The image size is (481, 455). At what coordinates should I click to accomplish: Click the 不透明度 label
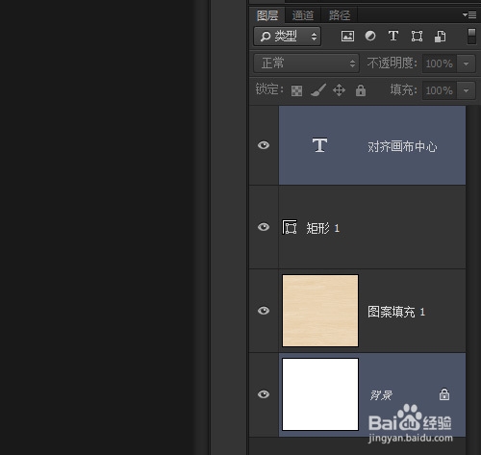(x=392, y=63)
